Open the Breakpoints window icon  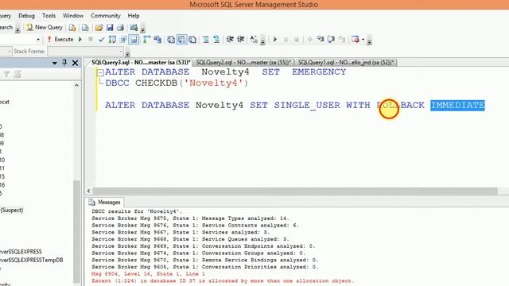click(356, 40)
